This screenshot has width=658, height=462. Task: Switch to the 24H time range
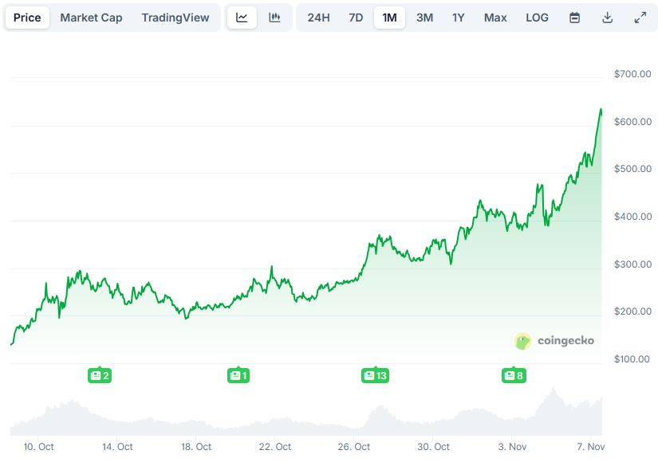pos(318,17)
